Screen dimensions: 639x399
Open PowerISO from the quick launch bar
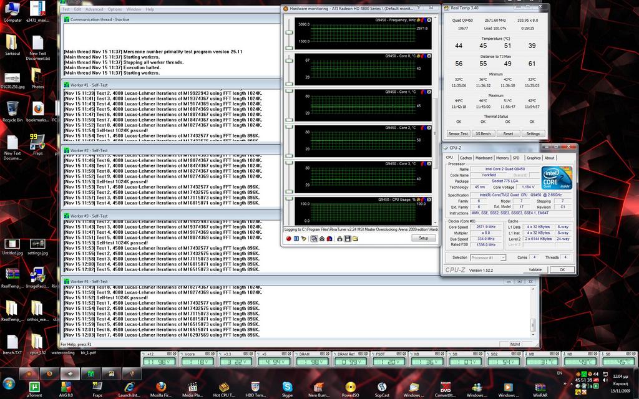(351, 389)
